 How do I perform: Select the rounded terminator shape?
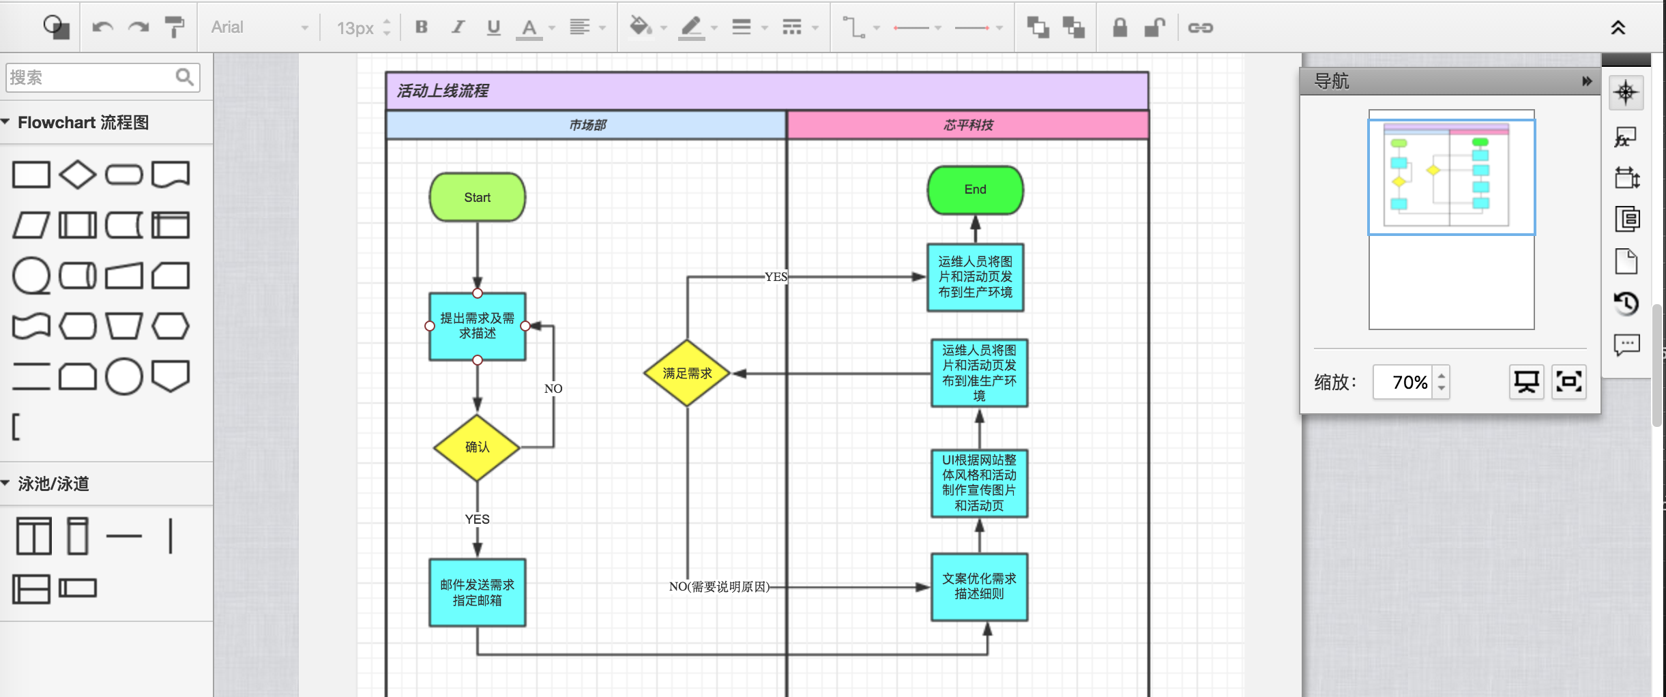pyautogui.click(x=124, y=175)
